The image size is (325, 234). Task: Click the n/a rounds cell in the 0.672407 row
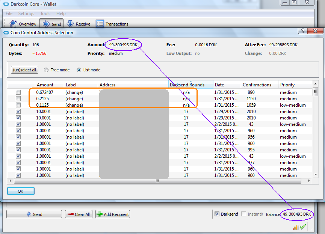tap(186, 92)
